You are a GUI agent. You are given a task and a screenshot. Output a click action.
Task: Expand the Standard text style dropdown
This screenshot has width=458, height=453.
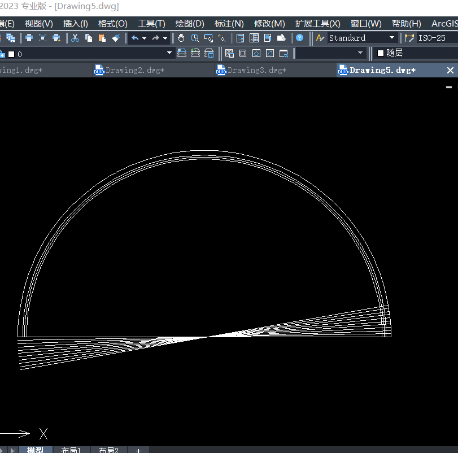[392, 38]
